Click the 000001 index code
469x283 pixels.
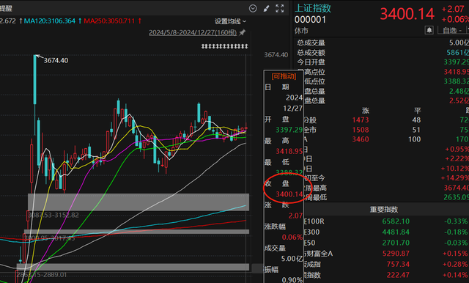pos(310,20)
